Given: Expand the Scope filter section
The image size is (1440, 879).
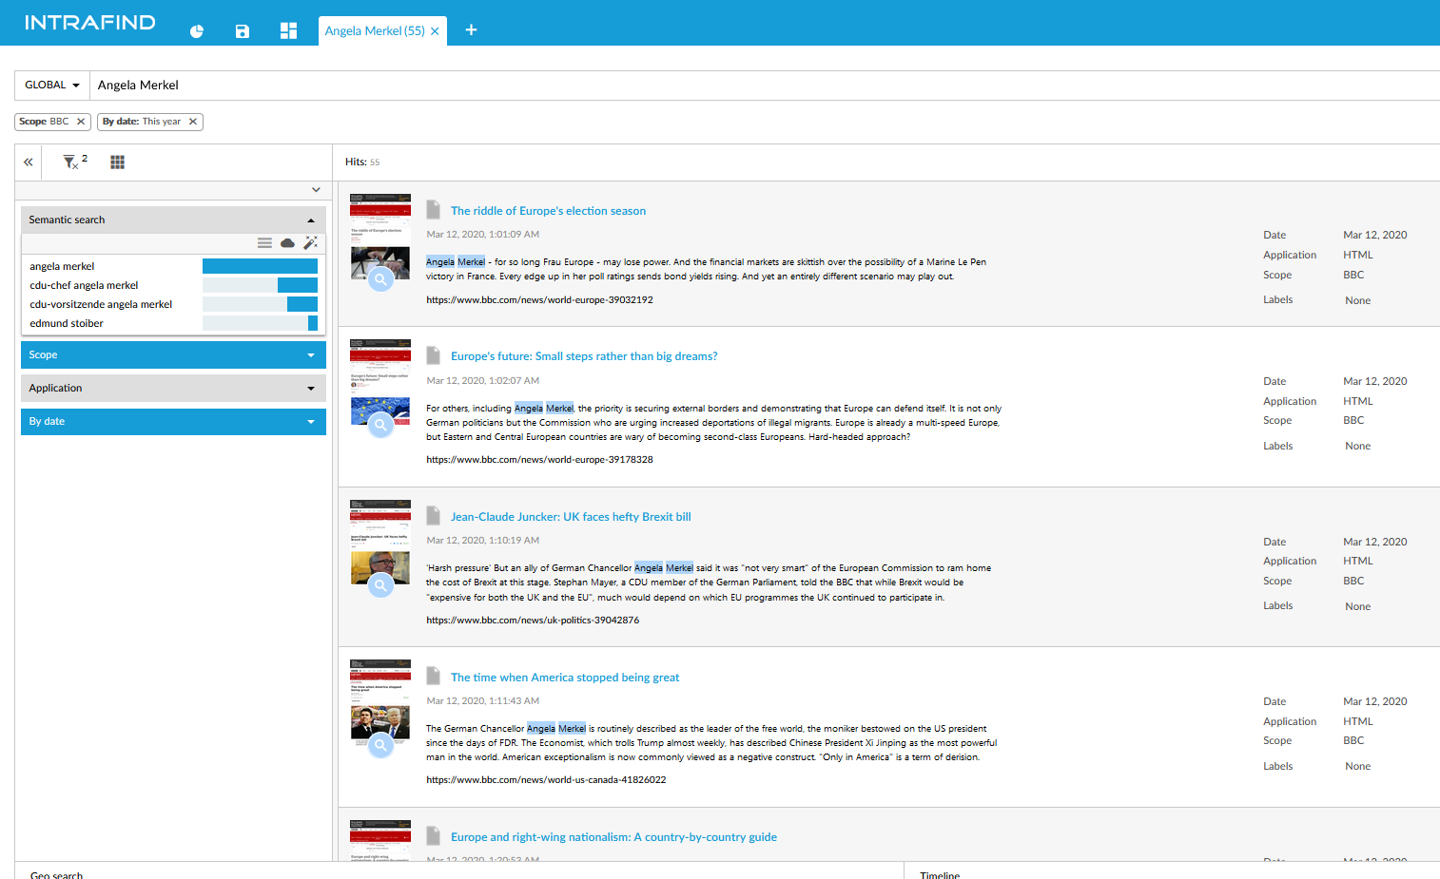Looking at the screenshot, I should click(x=173, y=354).
